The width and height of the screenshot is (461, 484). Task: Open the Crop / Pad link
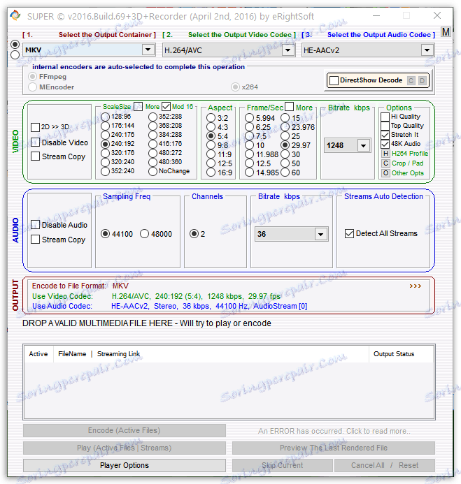407,163
